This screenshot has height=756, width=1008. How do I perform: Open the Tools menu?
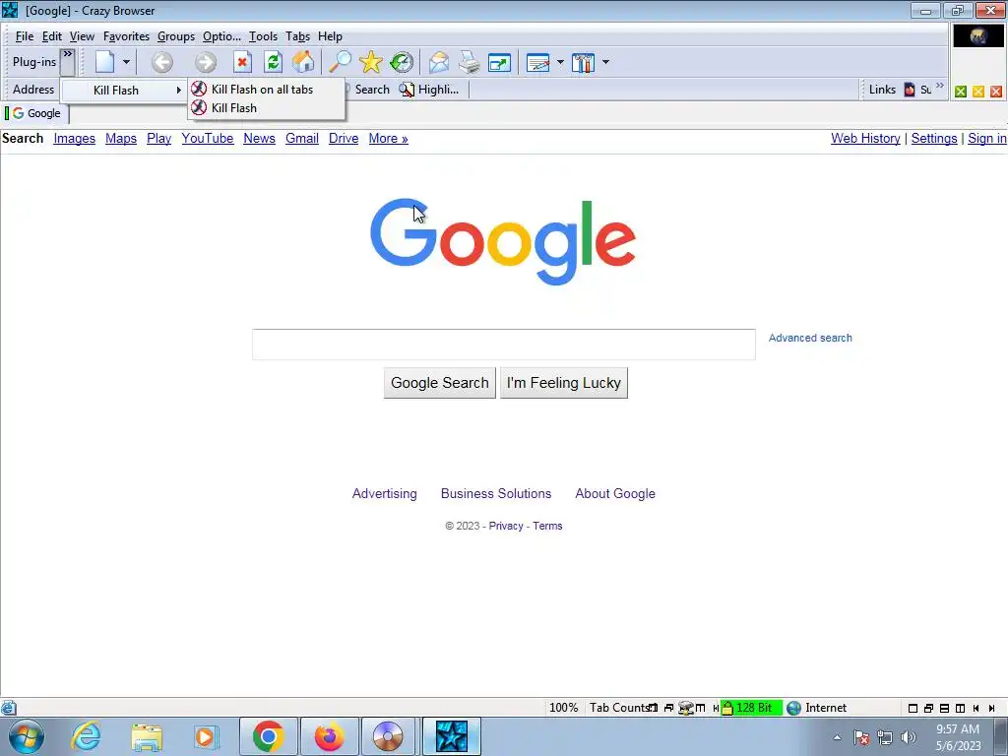(263, 36)
